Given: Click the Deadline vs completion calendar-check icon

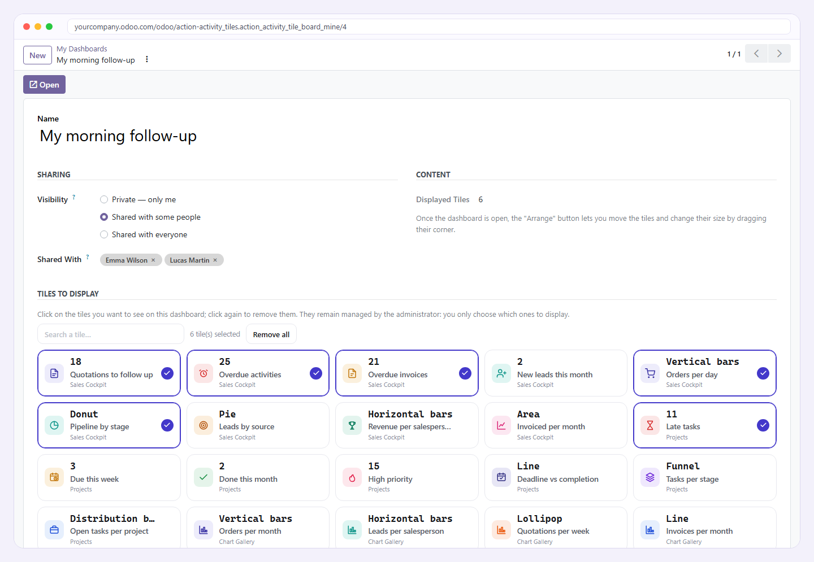Looking at the screenshot, I should (501, 477).
